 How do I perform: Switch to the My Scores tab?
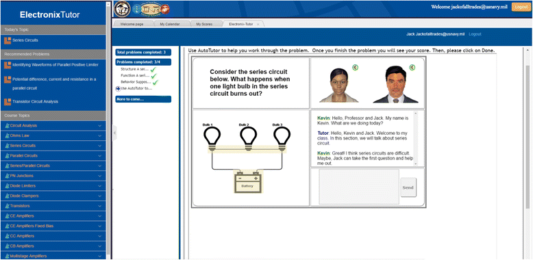click(204, 25)
